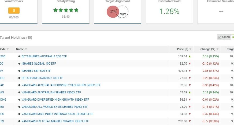Open VANGUARD AUSTRALIAN PROPERTY SECURITIES INDEX ETF

point(61,85)
